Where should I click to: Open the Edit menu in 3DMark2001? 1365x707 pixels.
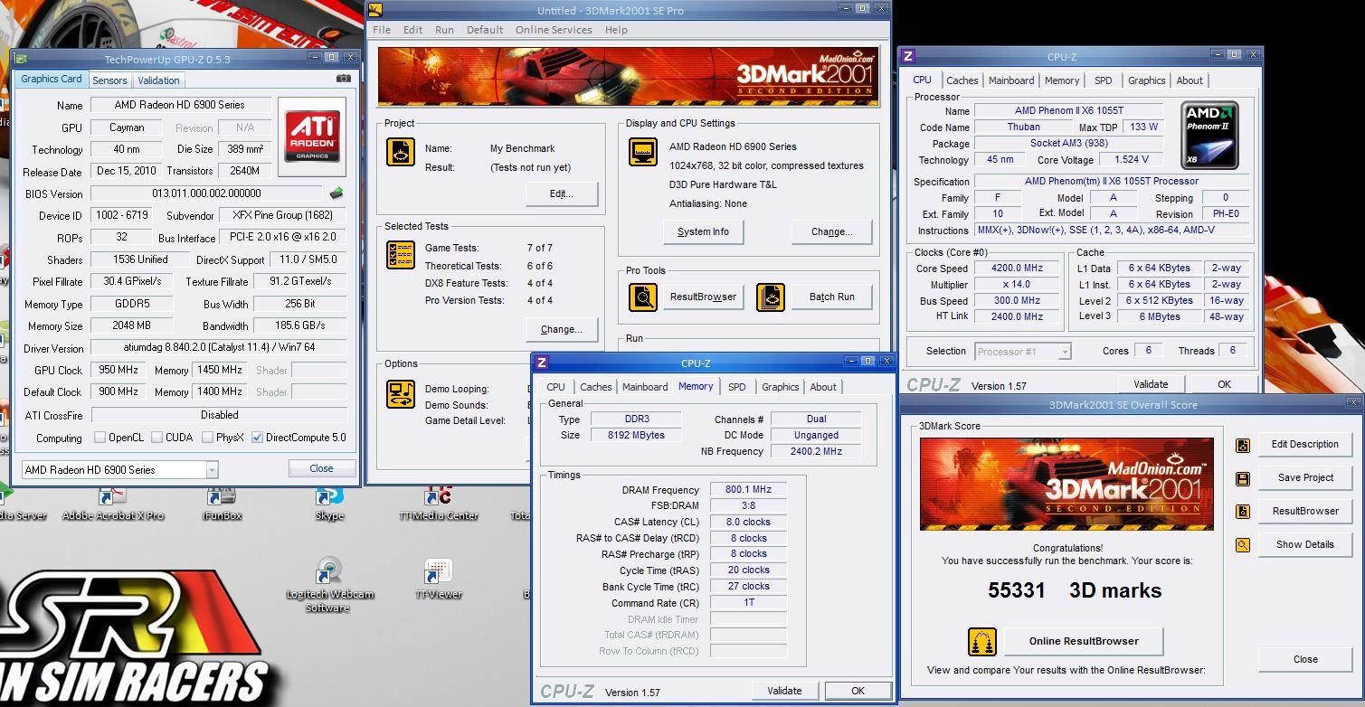tap(412, 30)
